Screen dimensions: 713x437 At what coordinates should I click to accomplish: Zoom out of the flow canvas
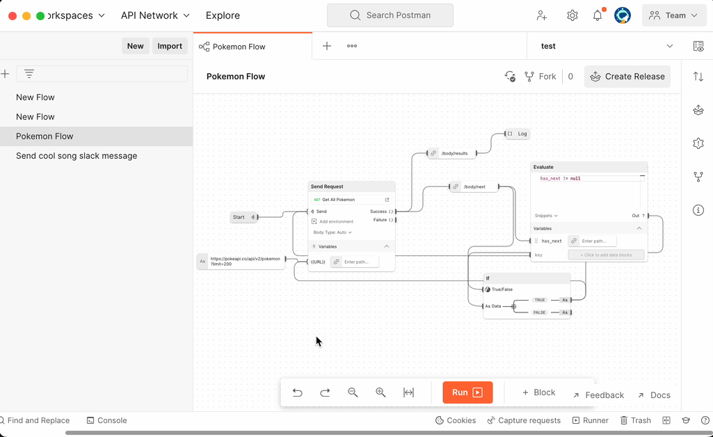coord(353,392)
